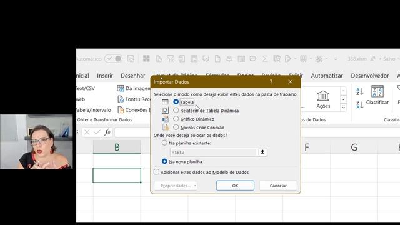Click the Da Imagem data icon
Screen dimensions: 400x225
click(x=121, y=88)
